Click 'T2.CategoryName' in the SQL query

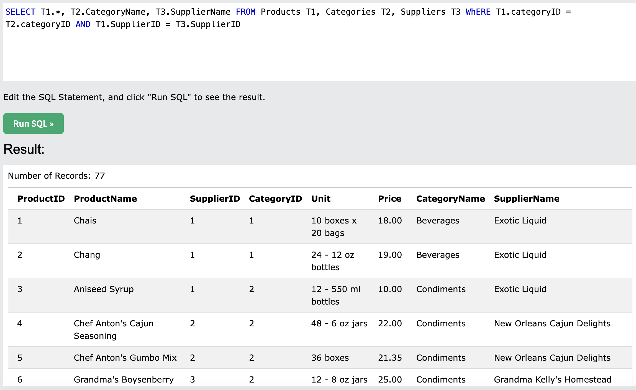tap(108, 12)
